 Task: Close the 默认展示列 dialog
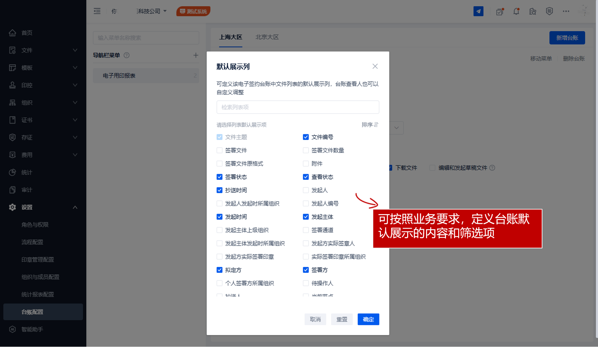[x=375, y=66]
